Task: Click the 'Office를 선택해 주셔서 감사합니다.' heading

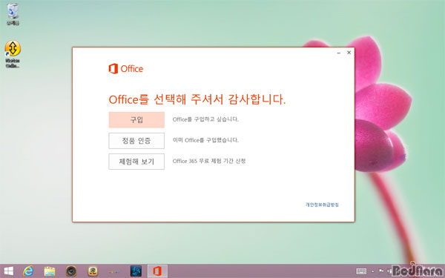Action: click(197, 99)
